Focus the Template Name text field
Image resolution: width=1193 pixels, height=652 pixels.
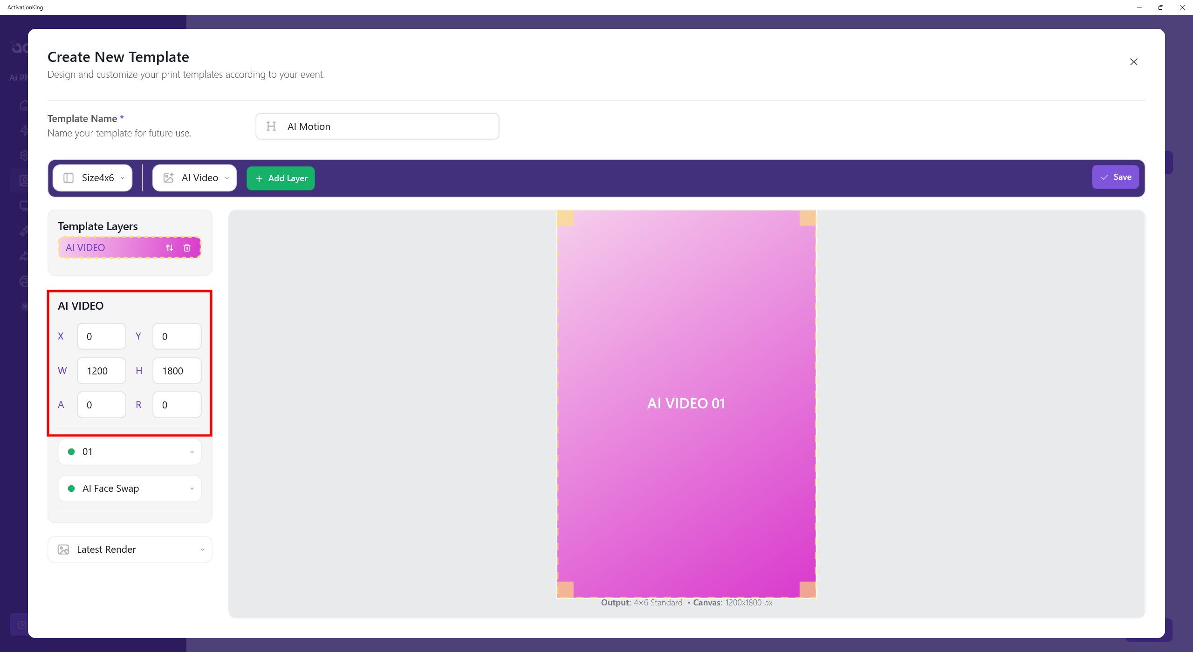coord(387,126)
